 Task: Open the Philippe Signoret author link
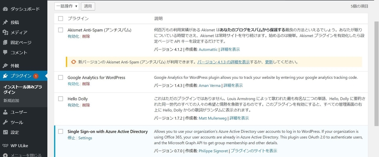[213, 151]
